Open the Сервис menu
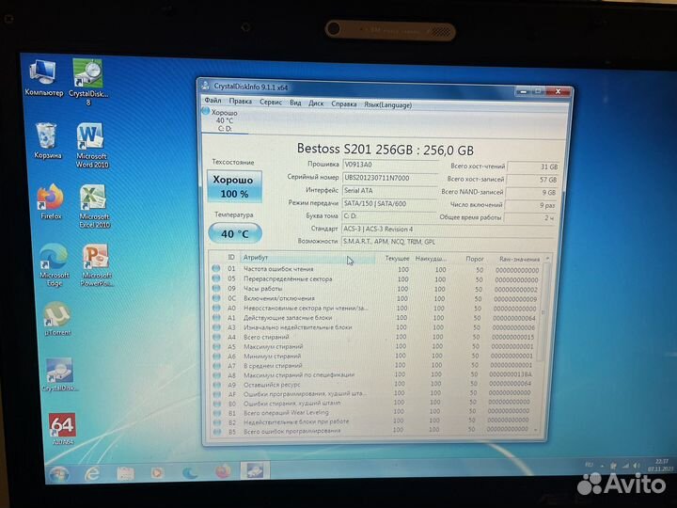The image size is (677, 508). click(x=271, y=102)
